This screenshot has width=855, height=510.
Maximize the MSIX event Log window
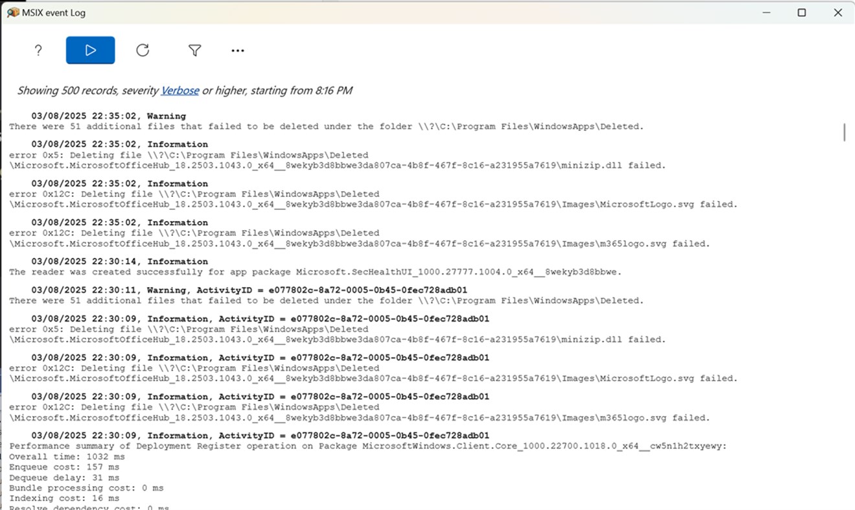[801, 12]
